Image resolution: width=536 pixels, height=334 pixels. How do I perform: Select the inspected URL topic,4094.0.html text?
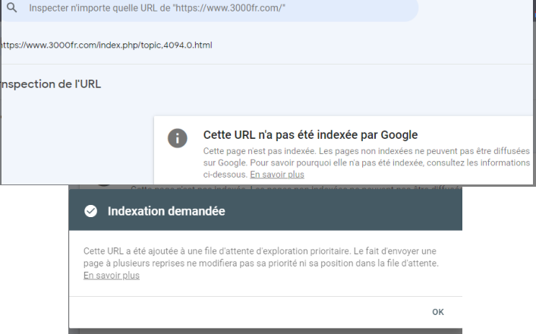[106, 45]
